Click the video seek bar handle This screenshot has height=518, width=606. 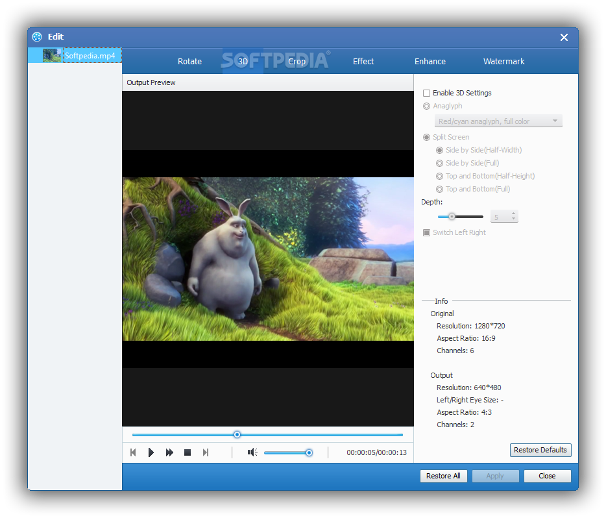click(x=237, y=435)
